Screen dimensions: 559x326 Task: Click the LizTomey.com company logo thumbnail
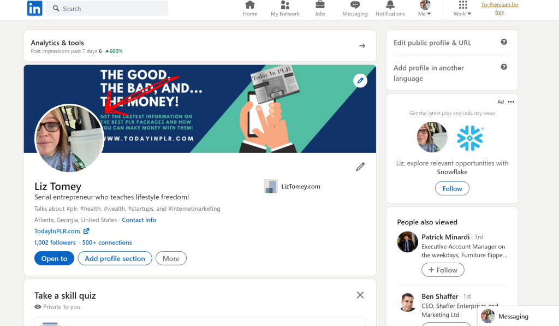pyautogui.click(x=271, y=186)
